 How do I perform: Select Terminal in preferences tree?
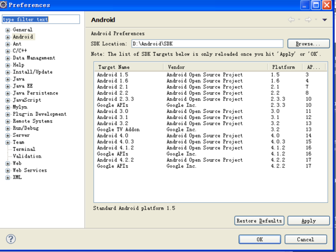coord(24,149)
